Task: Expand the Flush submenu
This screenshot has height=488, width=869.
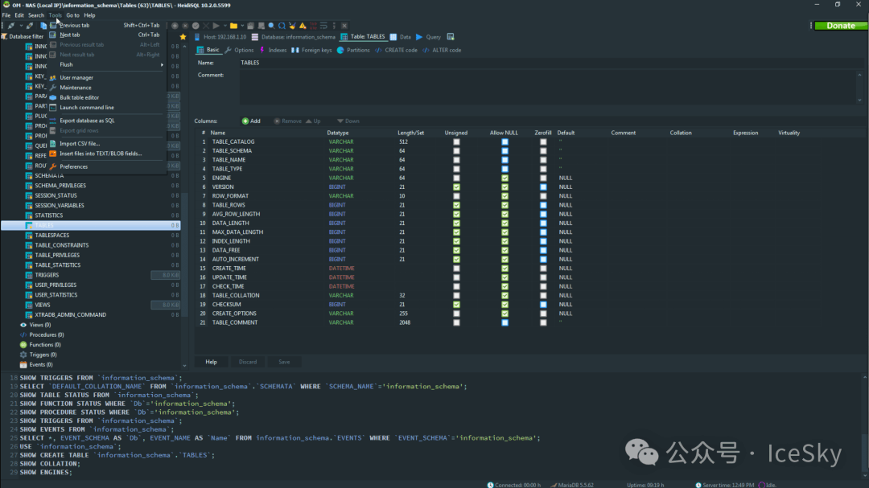Action: tap(108, 65)
